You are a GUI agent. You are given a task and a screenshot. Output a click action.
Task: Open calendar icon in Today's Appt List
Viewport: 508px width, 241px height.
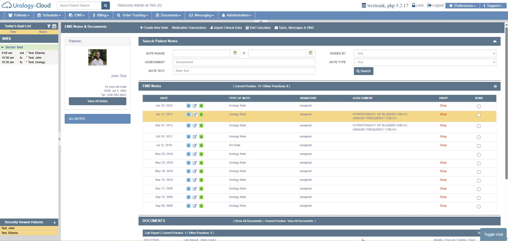point(54,26)
